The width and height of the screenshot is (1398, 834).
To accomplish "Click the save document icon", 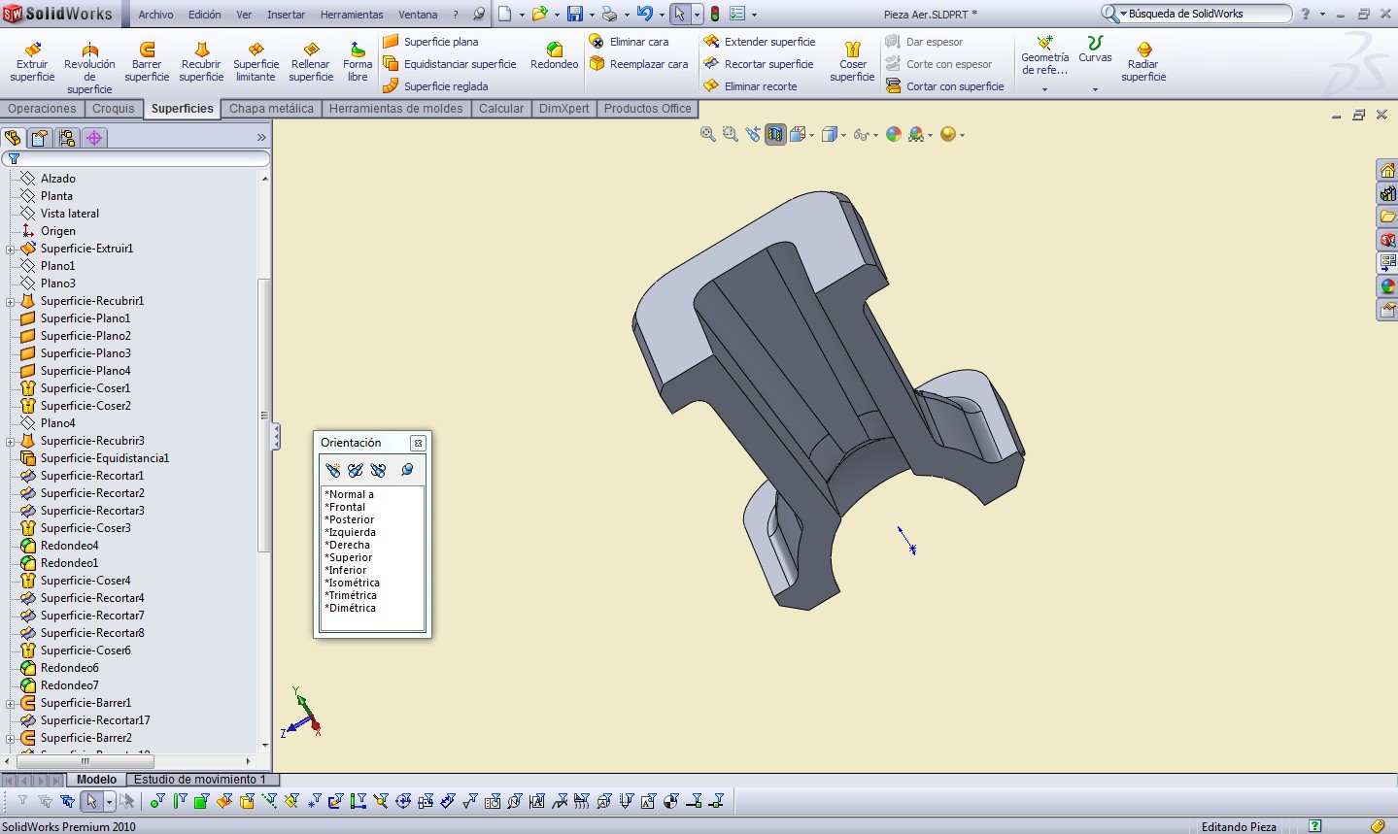I will pyautogui.click(x=575, y=14).
